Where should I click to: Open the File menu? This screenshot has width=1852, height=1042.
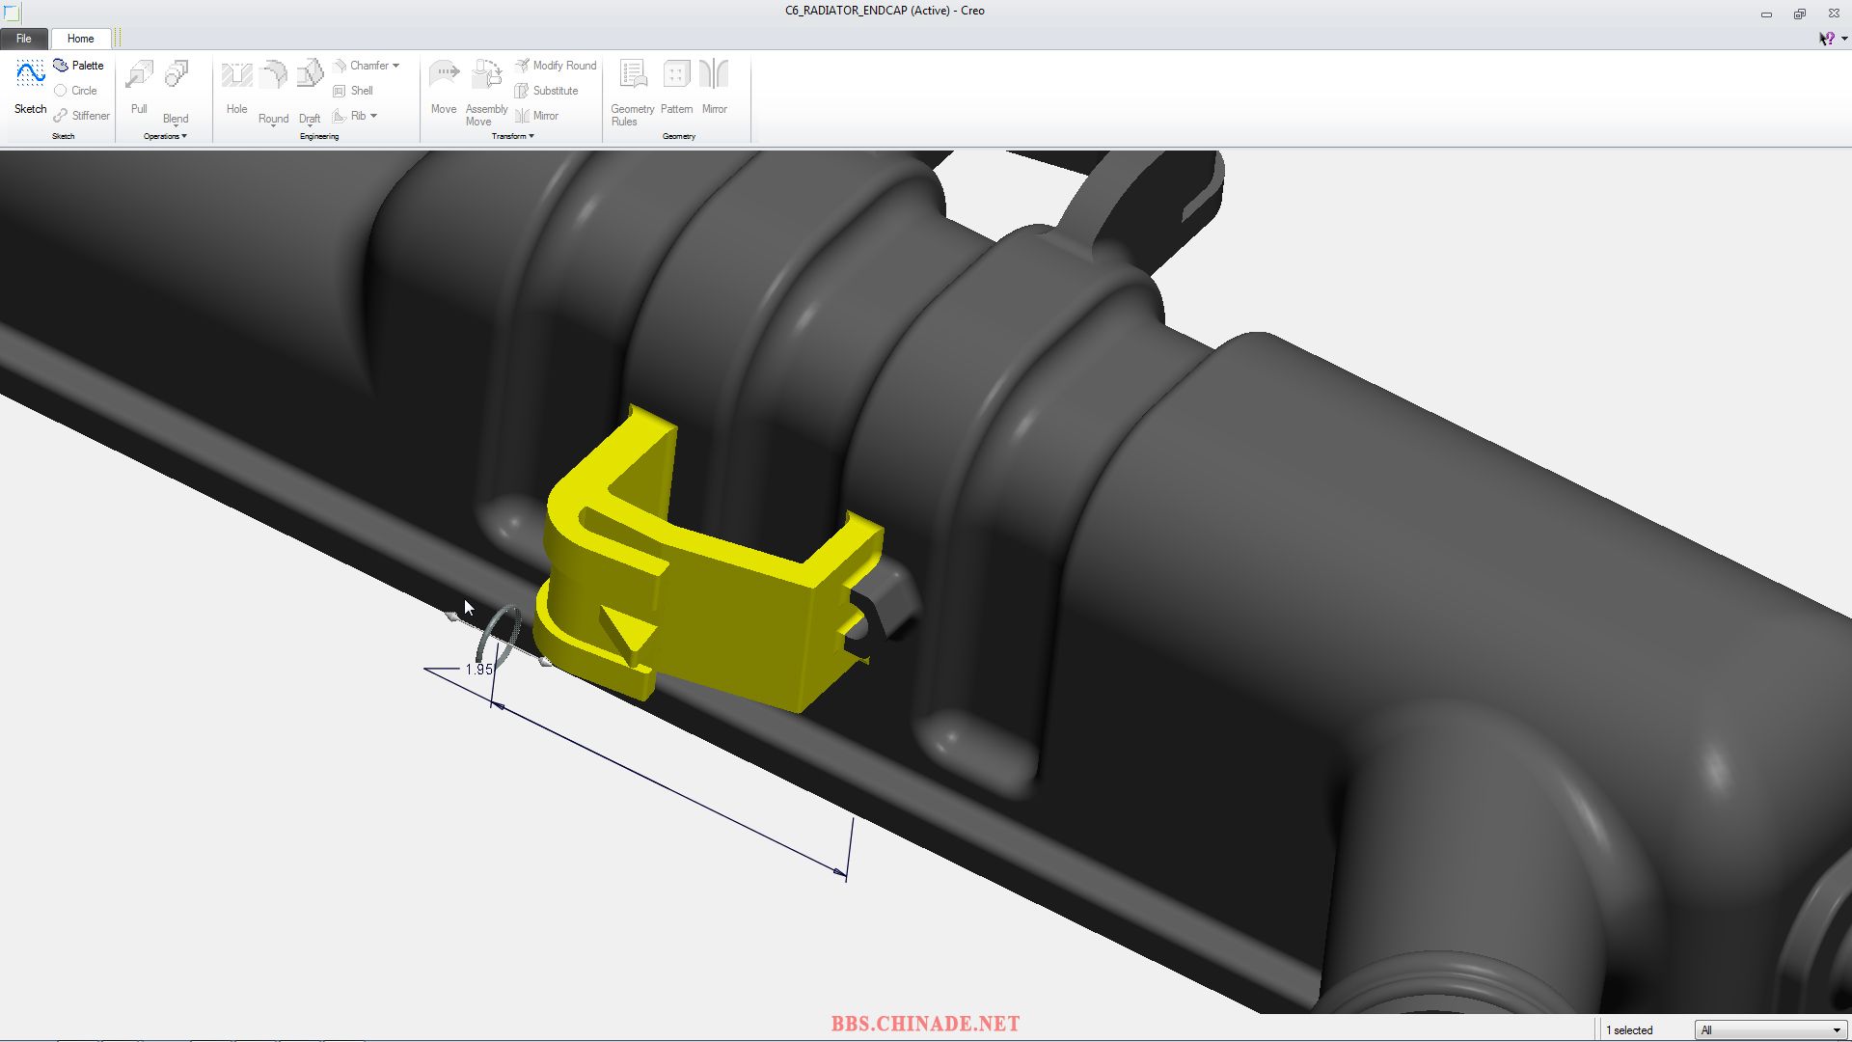click(x=23, y=37)
